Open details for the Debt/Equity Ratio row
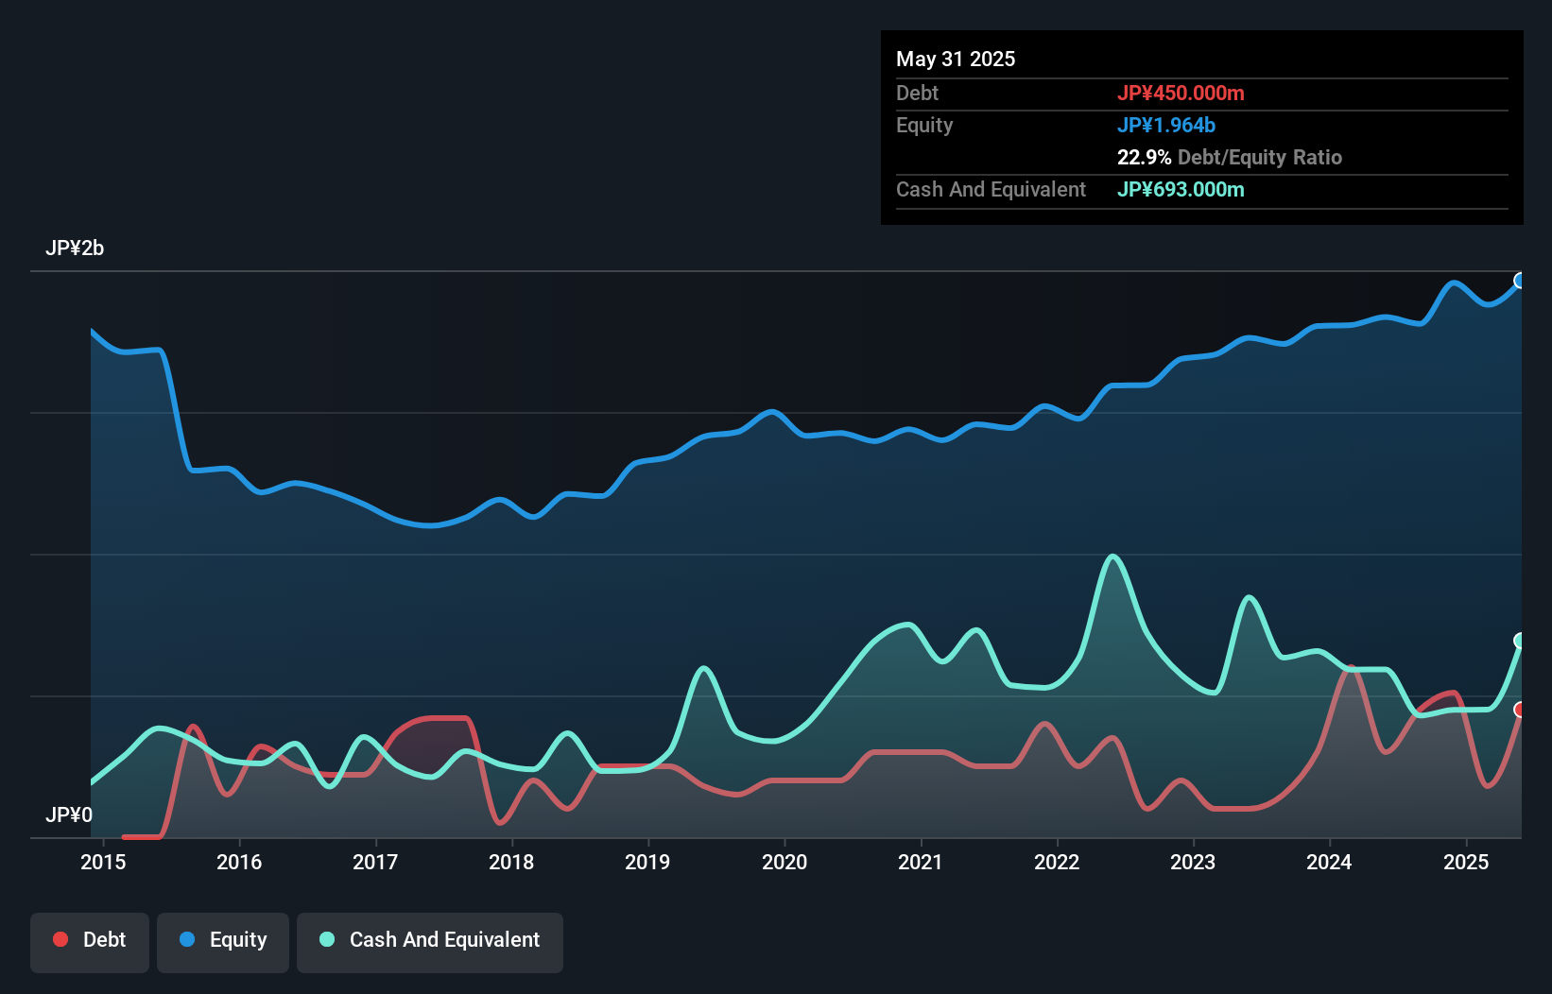1552x994 pixels. [1230, 157]
